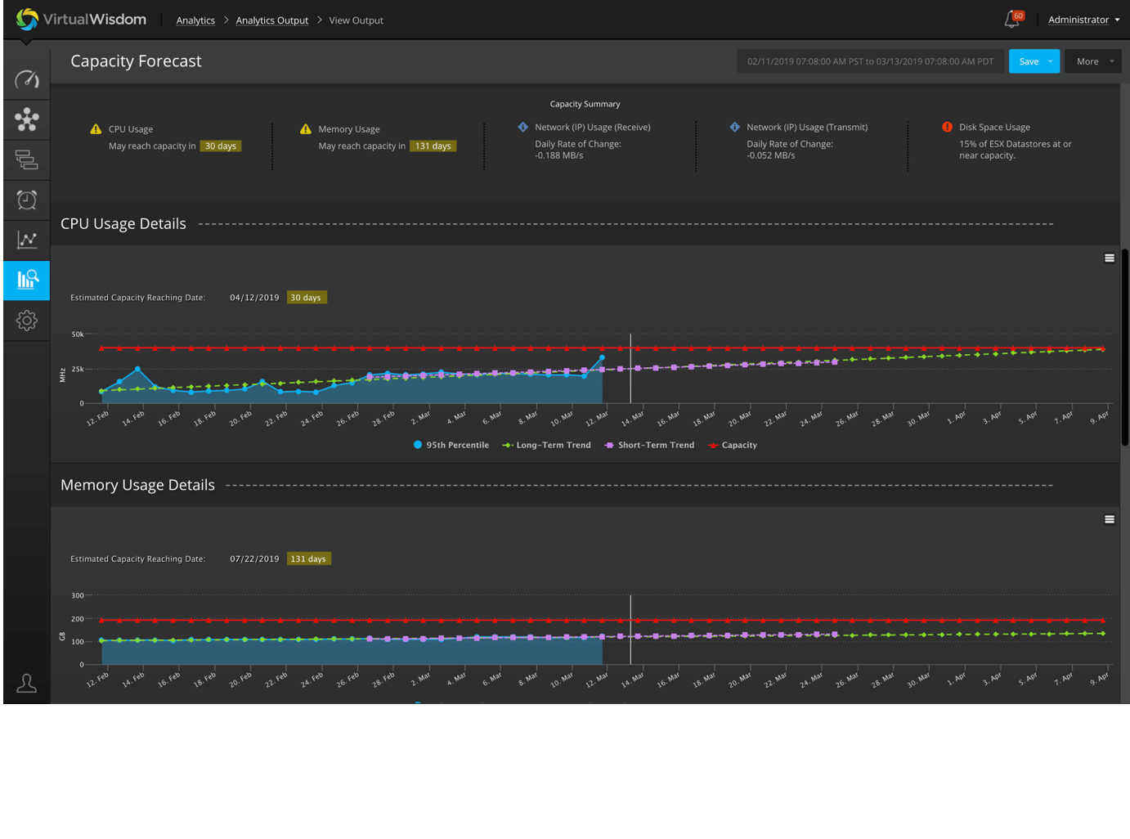Image resolution: width=1130 pixels, height=839 pixels.
Task: Click Memory Usage Details heading
Action: coord(137,485)
